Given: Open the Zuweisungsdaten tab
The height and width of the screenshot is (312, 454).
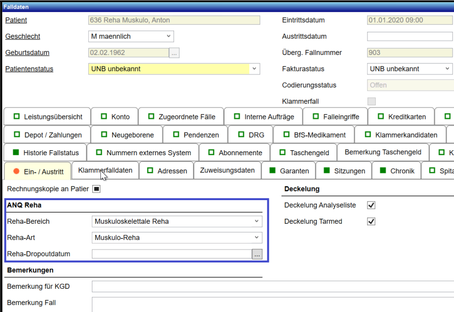Looking at the screenshot, I should point(228,171).
